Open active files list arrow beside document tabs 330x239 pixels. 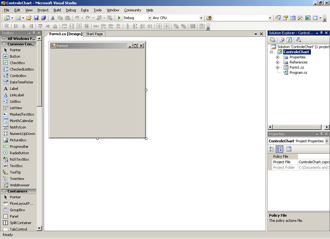point(256,34)
